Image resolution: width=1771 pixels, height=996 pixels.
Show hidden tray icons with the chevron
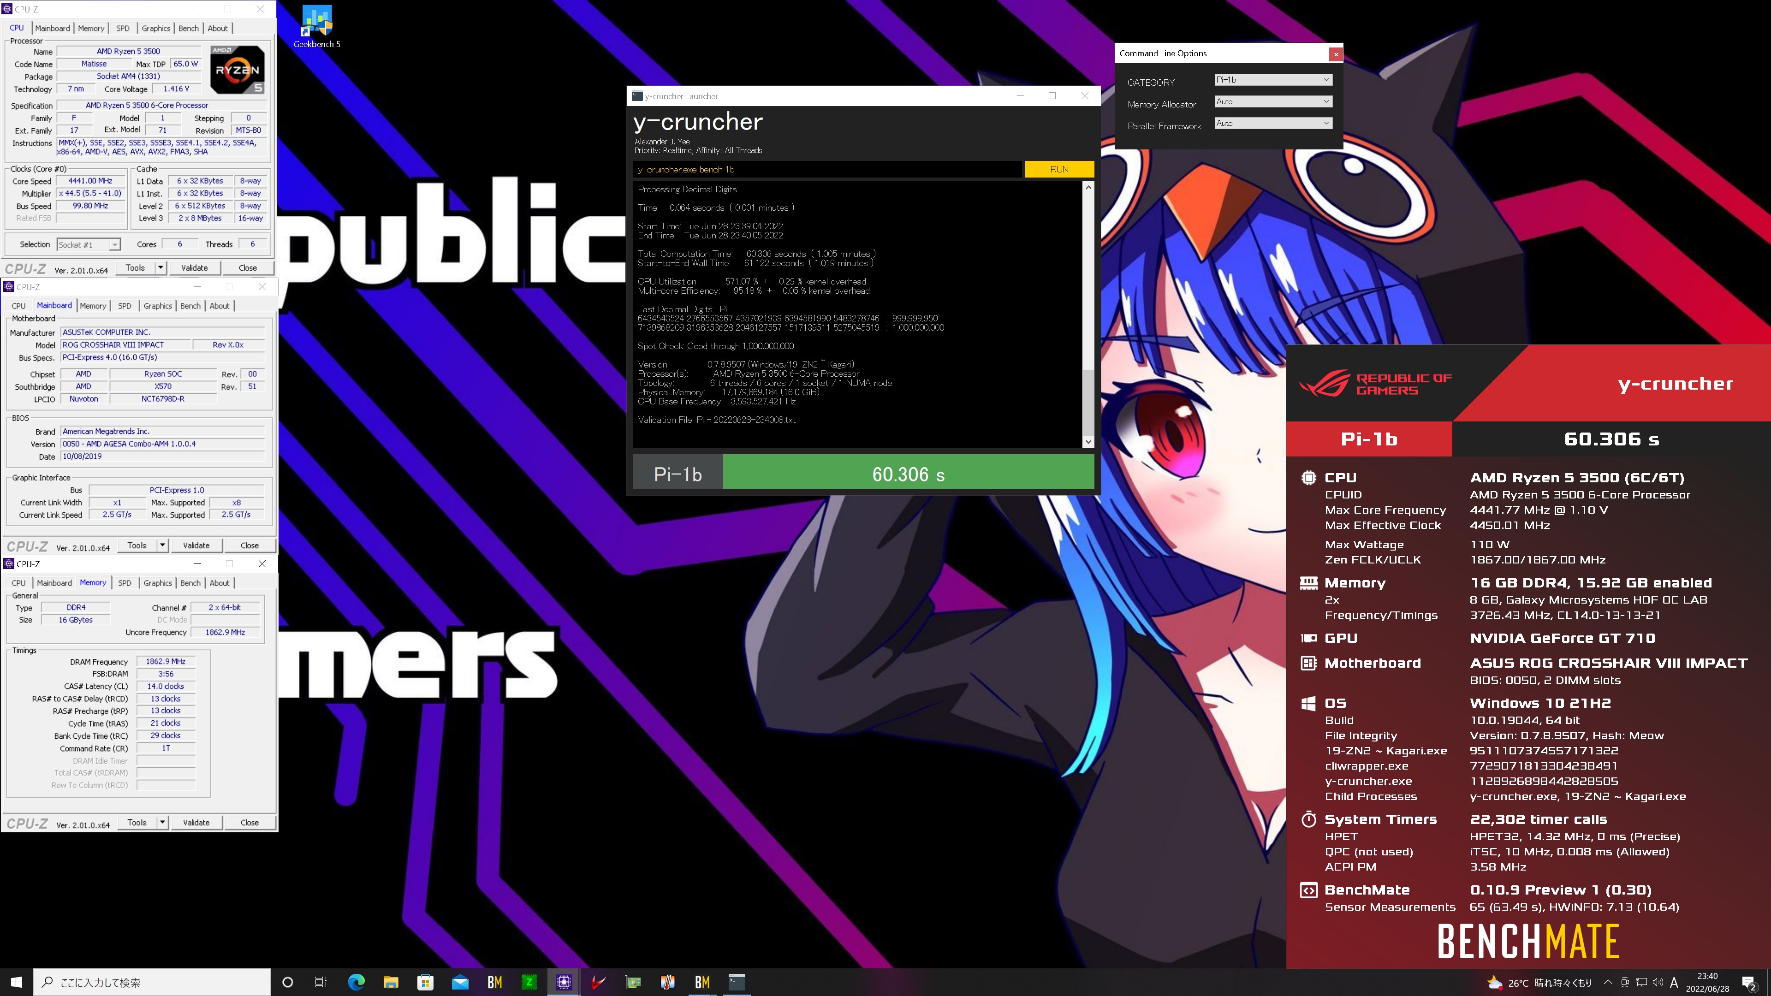1608,982
